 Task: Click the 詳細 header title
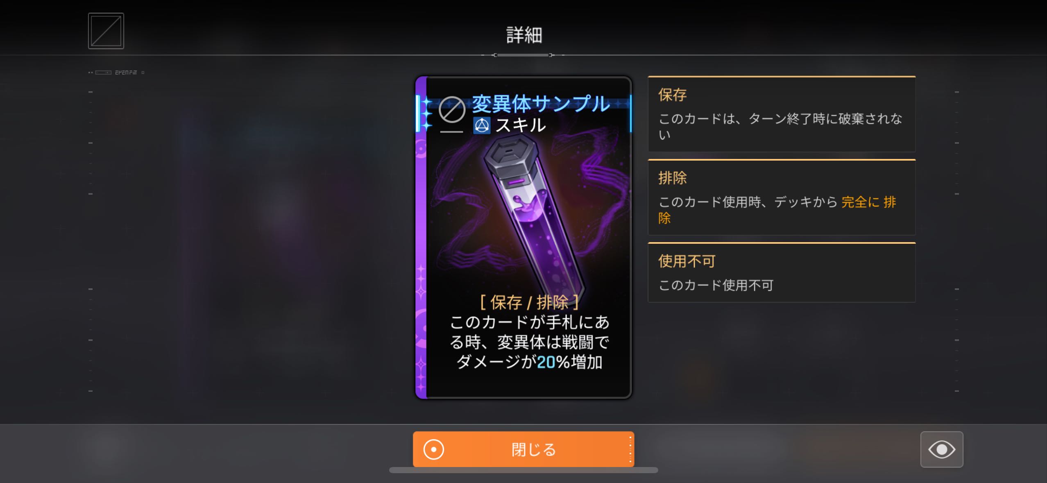[524, 35]
